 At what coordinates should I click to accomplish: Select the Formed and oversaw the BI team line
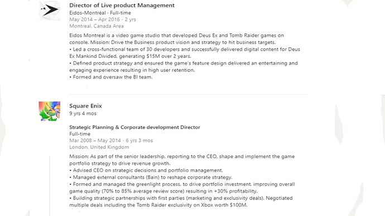pos(110,77)
